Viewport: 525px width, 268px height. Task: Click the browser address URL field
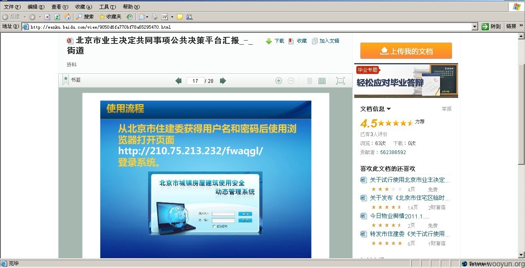pos(250,27)
